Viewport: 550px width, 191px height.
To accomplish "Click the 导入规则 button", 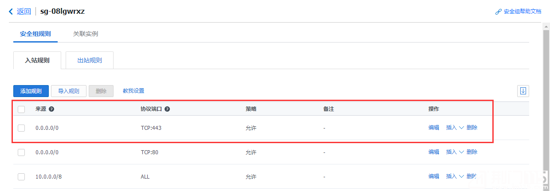I will [69, 91].
